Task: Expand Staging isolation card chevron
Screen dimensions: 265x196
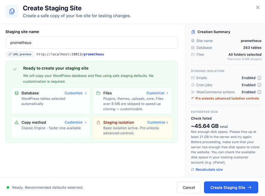Action: [167, 122]
